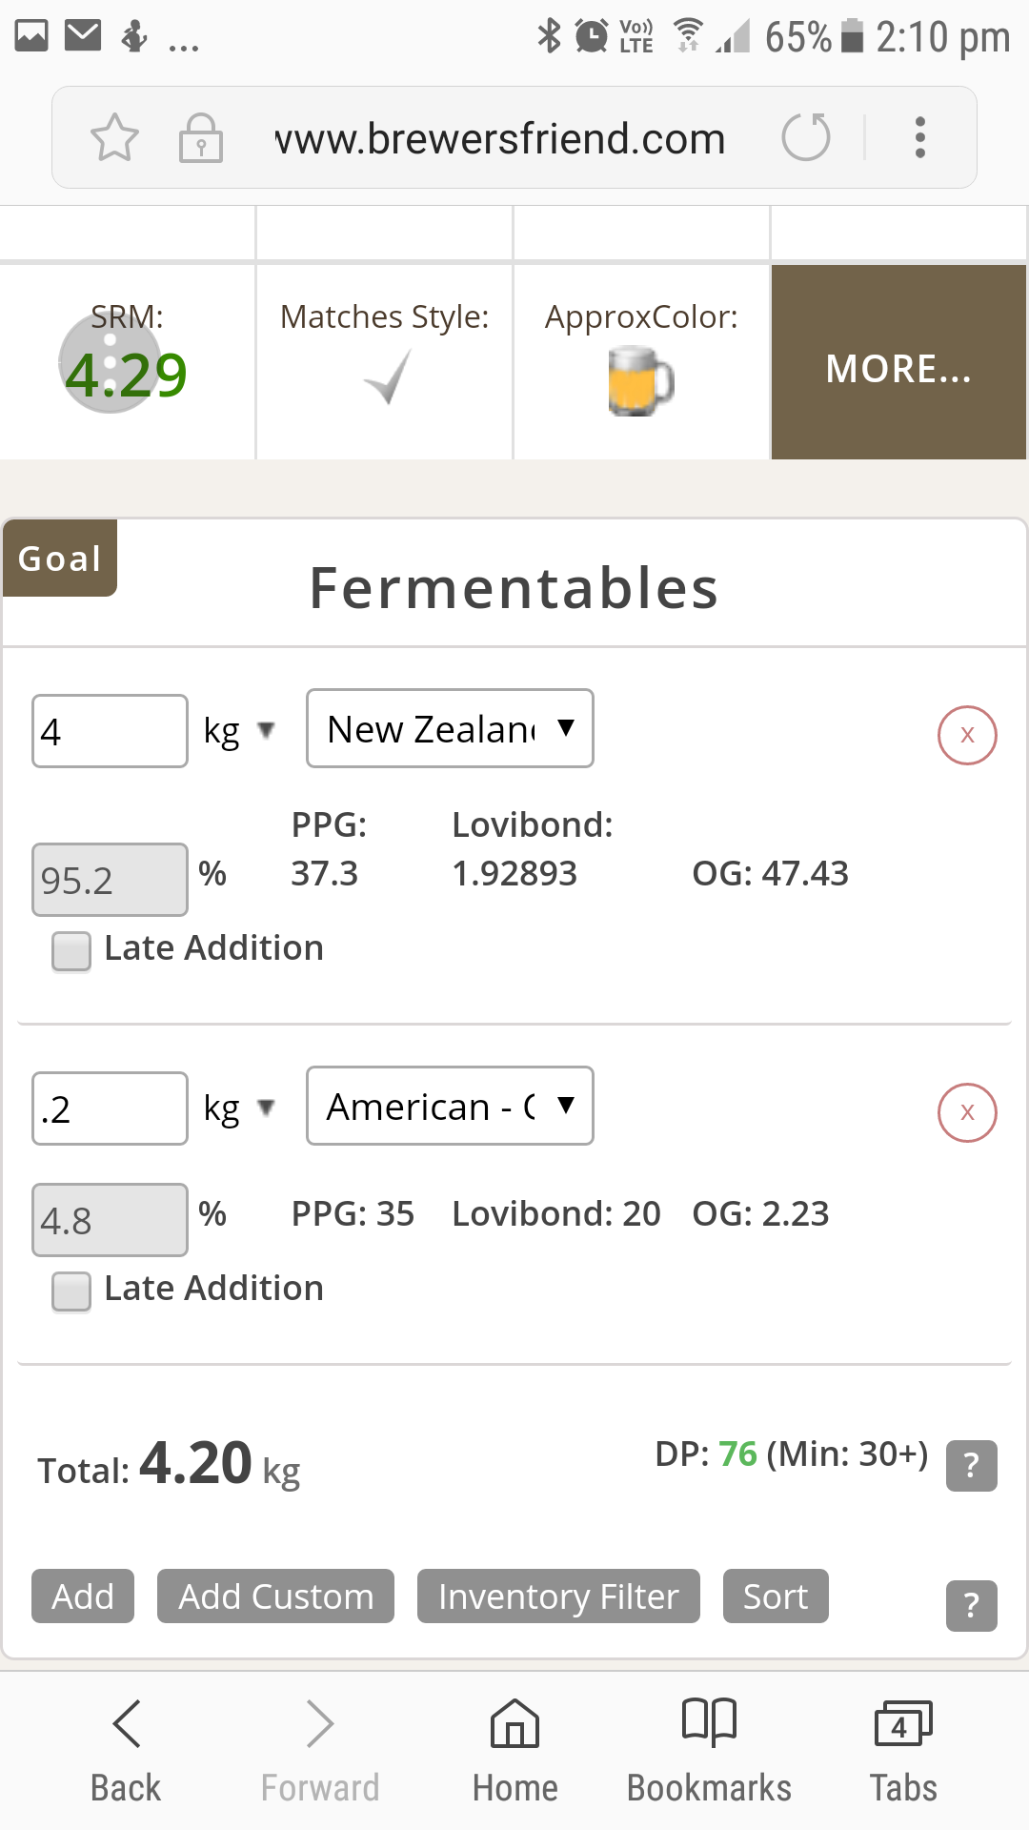1029x1830 pixels.
Task: Remove the New Zealand fermentable row
Action: click(967, 735)
